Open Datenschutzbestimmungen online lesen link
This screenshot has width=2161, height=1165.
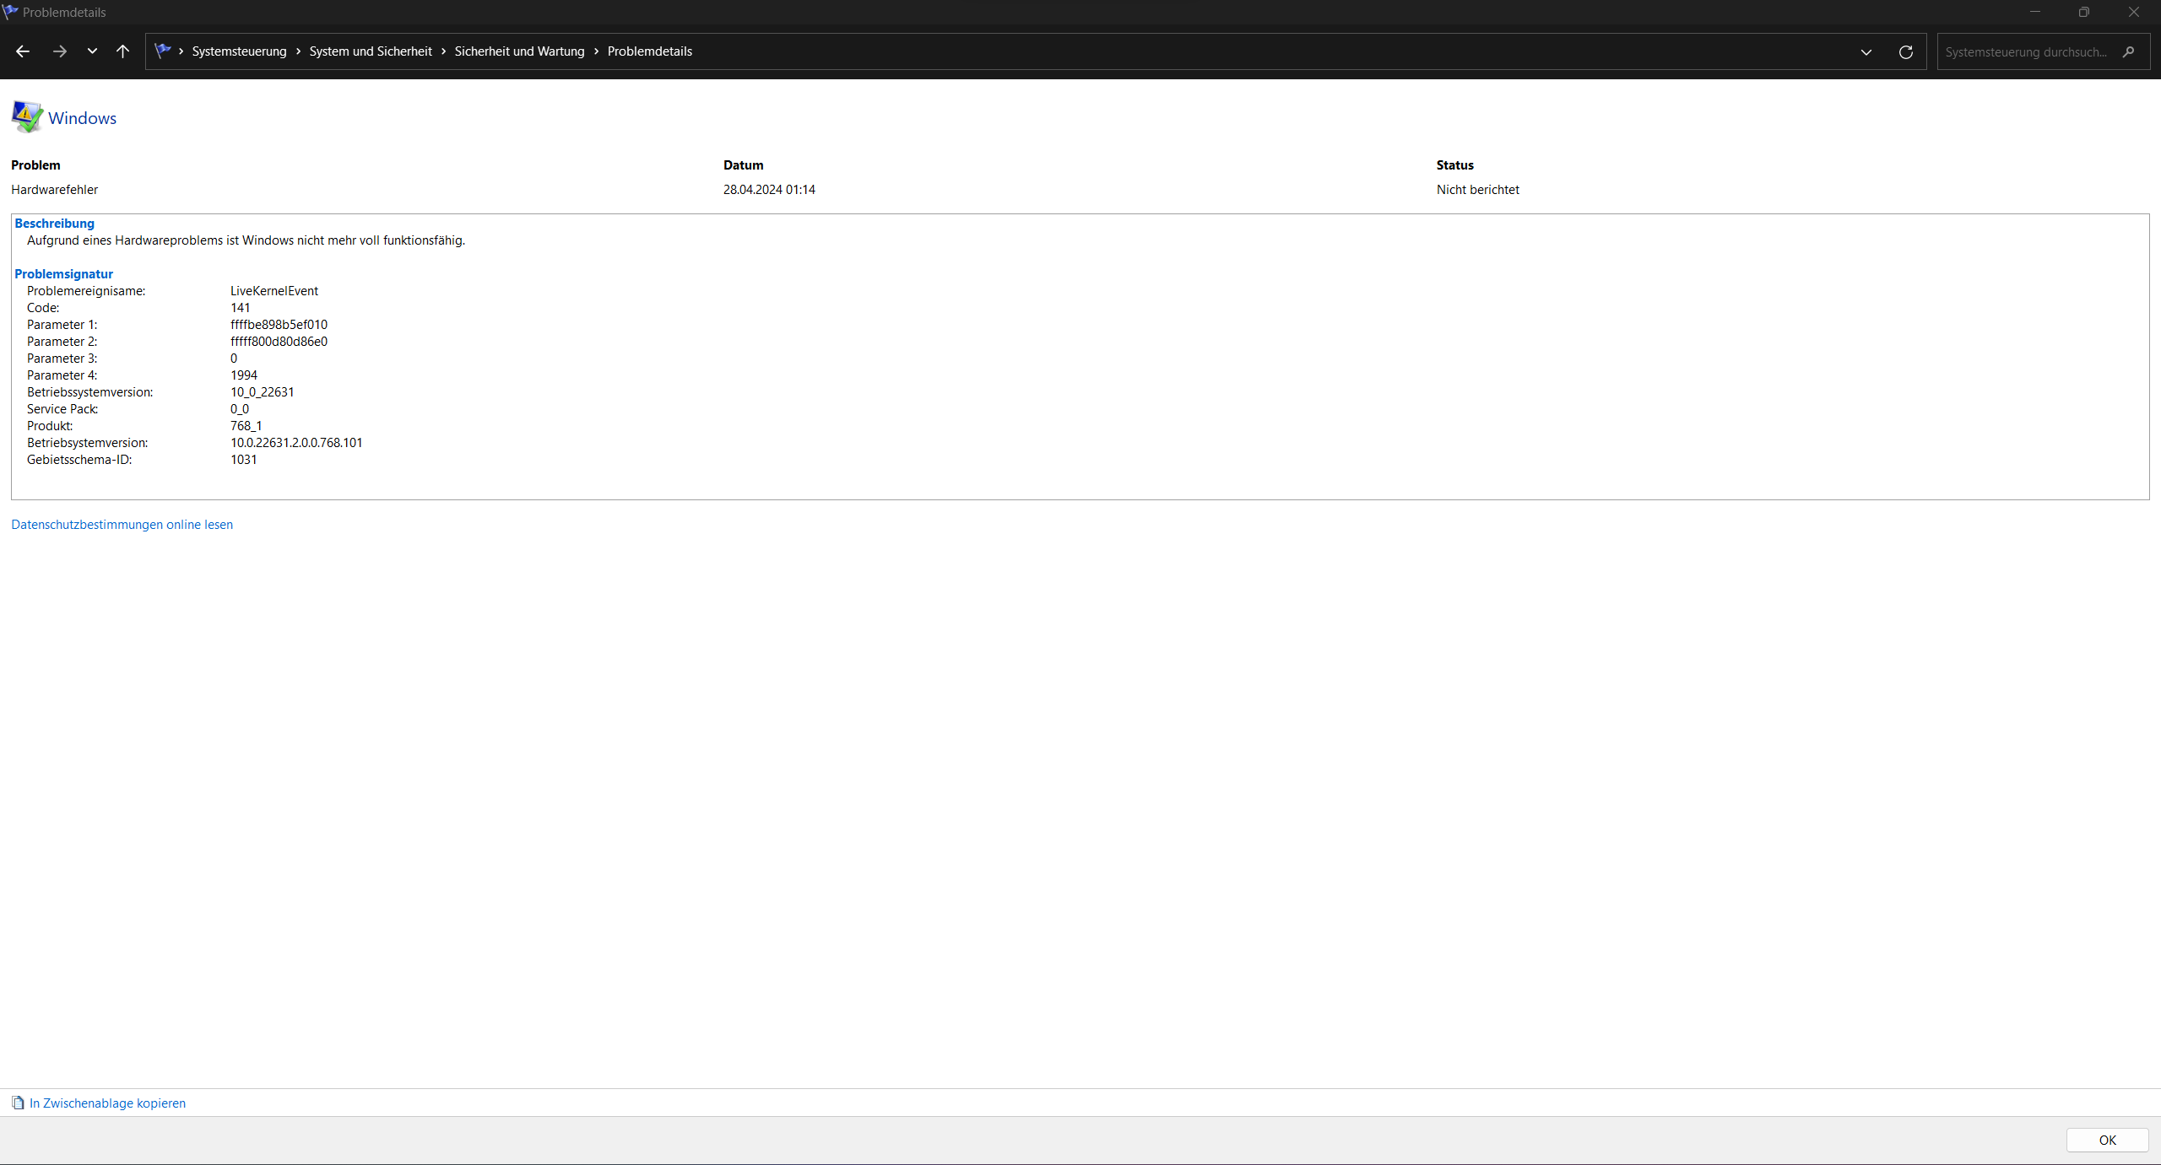[122, 525]
